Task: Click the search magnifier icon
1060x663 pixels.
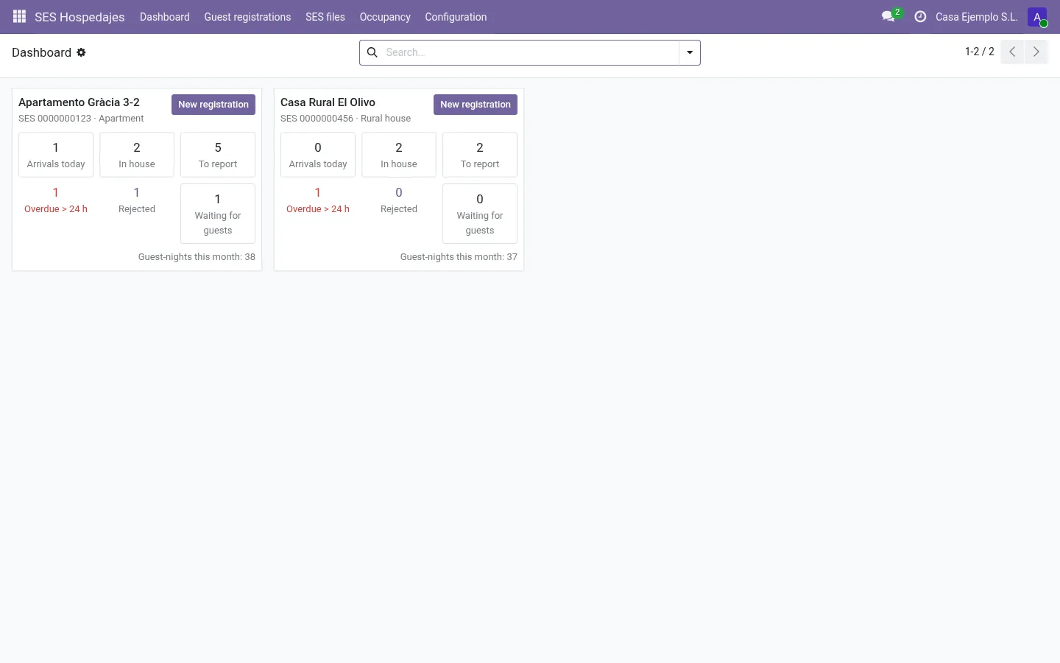Action: (372, 52)
